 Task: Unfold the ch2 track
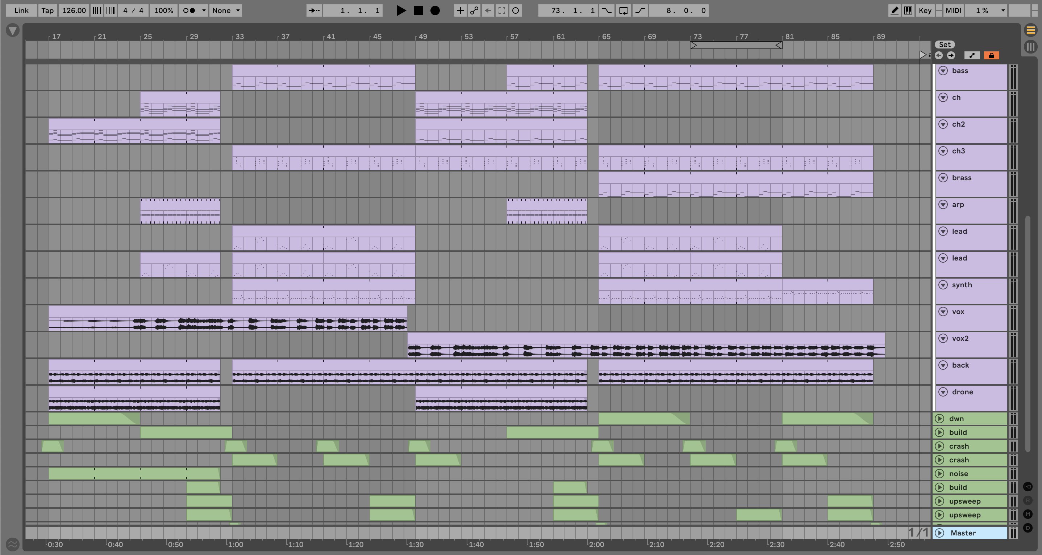click(943, 124)
